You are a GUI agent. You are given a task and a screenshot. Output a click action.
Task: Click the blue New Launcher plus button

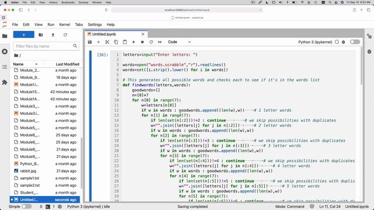tap(23, 35)
